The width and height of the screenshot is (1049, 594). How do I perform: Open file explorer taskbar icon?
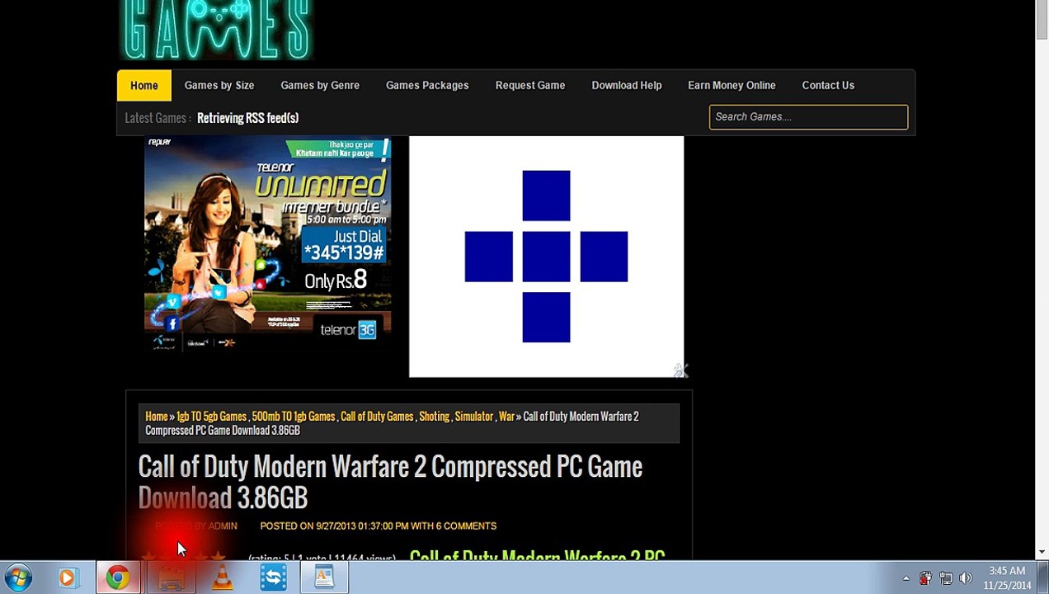click(171, 577)
